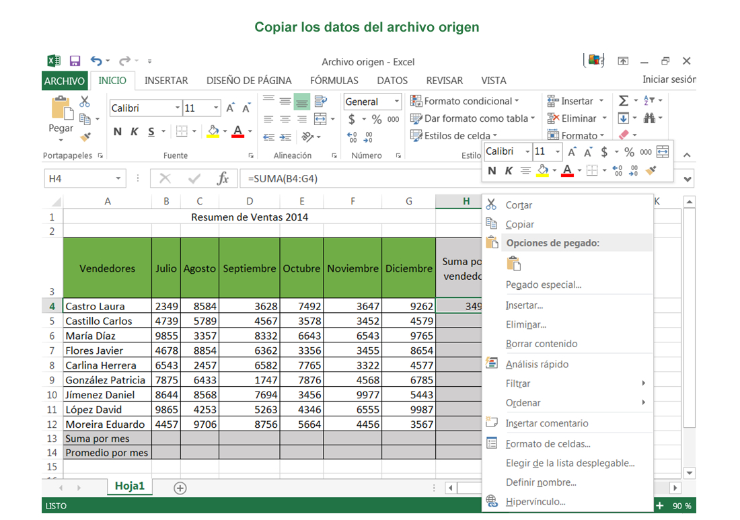Apply red font color in mini toolbar

(567, 170)
